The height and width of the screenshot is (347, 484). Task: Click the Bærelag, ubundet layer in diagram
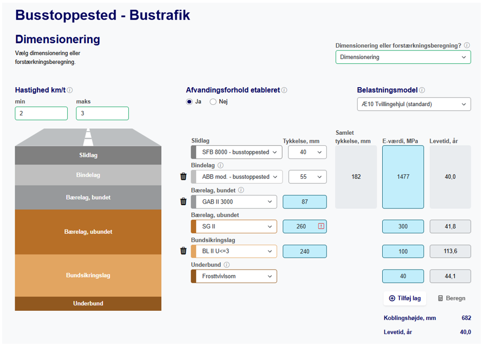[x=88, y=232]
